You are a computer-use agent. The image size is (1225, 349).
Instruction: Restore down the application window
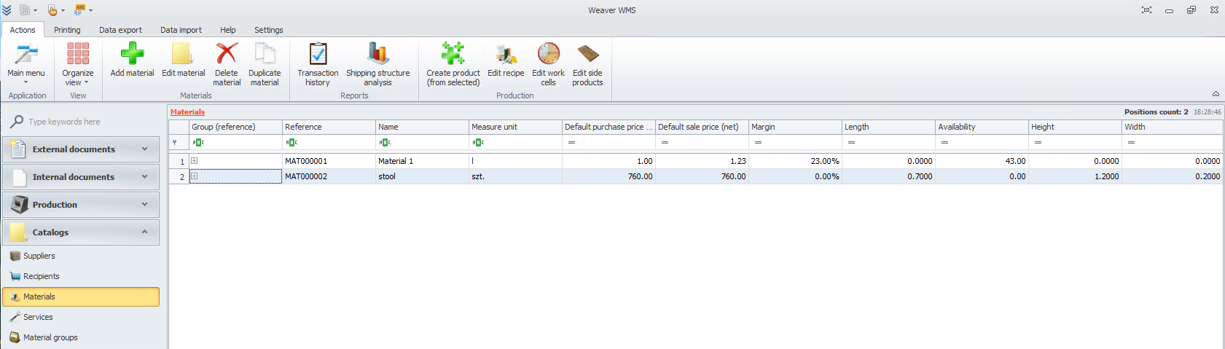pyautogui.click(x=1191, y=9)
